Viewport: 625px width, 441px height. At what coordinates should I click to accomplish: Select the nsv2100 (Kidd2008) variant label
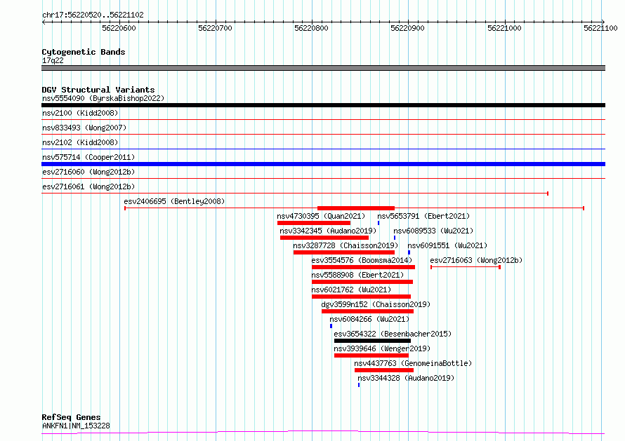point(80,113)
